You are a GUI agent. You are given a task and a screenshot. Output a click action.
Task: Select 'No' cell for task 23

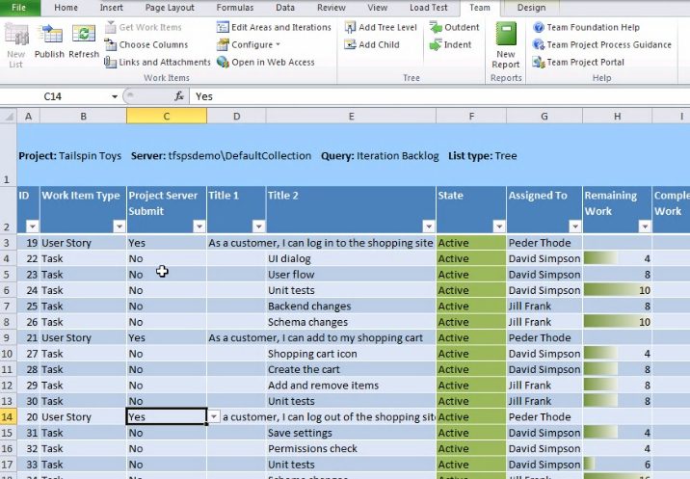click(x=167, y=275)
